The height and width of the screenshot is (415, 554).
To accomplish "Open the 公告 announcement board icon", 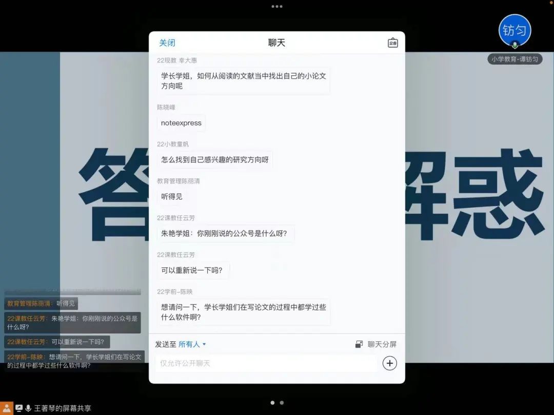I will point(392,43).
